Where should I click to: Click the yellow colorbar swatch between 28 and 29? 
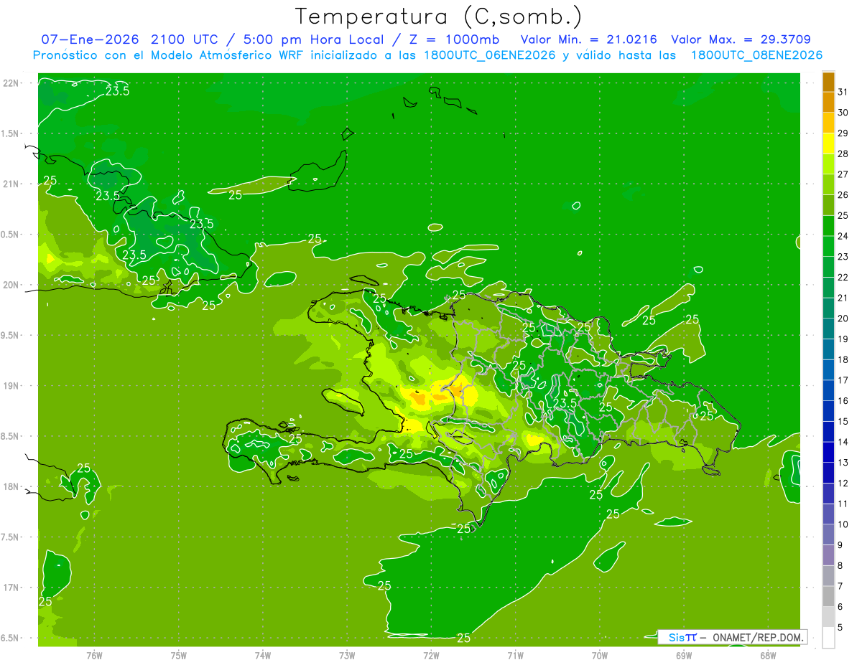point(828,143)
